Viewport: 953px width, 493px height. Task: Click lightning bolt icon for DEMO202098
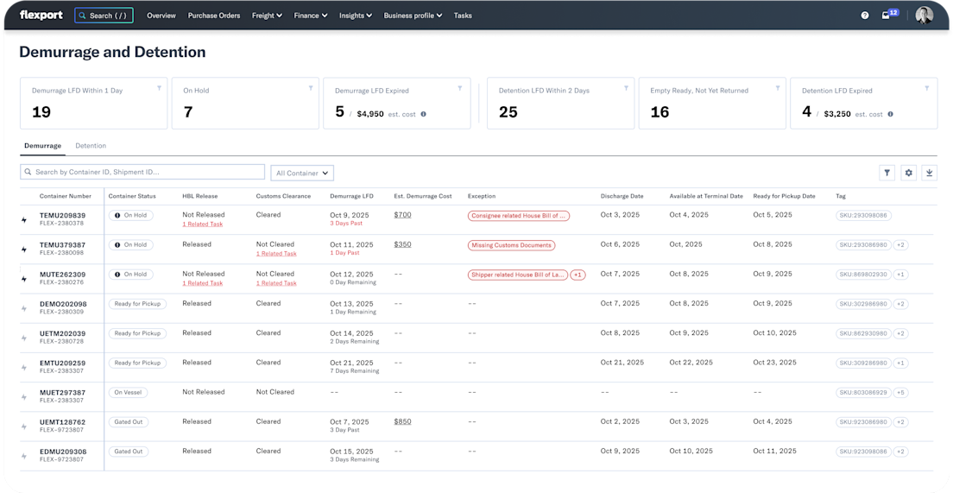24,308
